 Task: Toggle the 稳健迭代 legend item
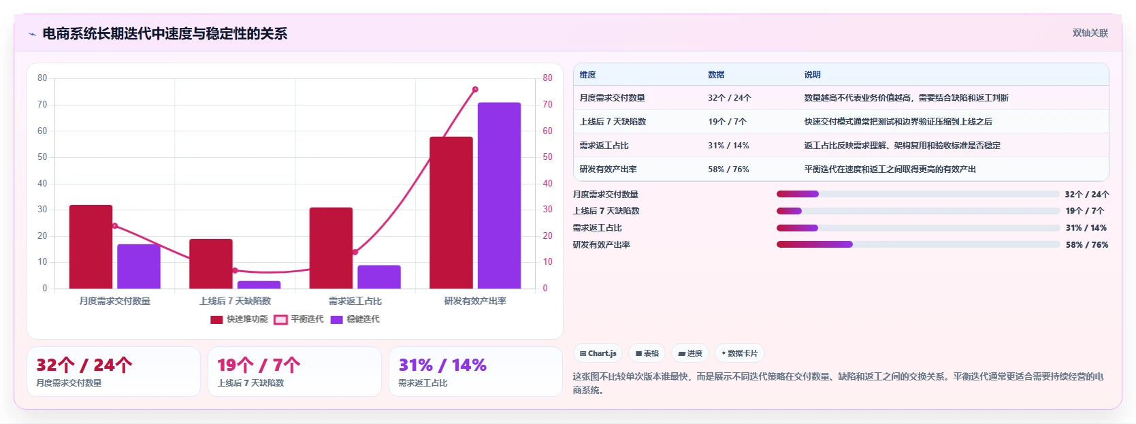point(355,319)
